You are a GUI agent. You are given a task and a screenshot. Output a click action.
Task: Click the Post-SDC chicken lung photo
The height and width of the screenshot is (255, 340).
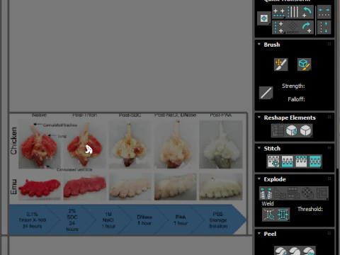(x=130, y=144)
